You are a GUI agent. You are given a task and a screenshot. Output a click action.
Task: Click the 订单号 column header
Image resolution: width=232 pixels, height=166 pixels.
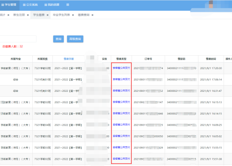pyautogui.click(x=148, y=59)
